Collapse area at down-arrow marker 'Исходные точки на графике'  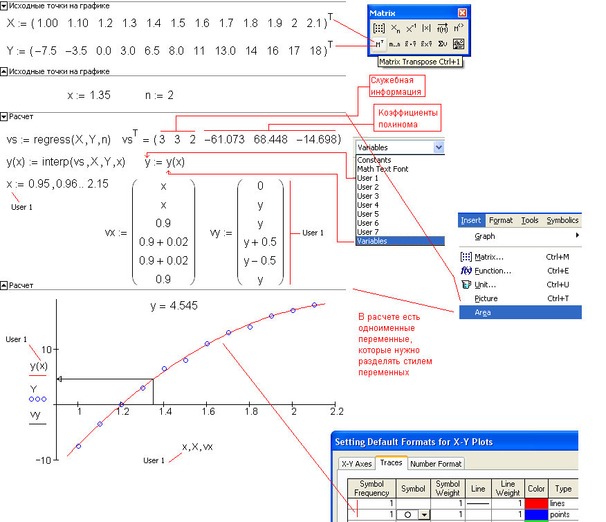4,6
